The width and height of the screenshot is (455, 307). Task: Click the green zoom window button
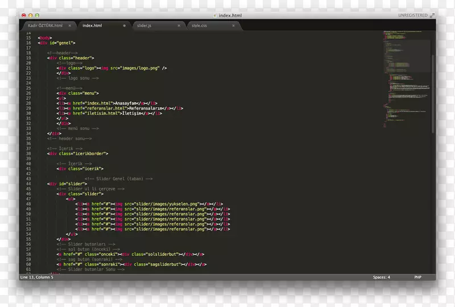(38, 15)
